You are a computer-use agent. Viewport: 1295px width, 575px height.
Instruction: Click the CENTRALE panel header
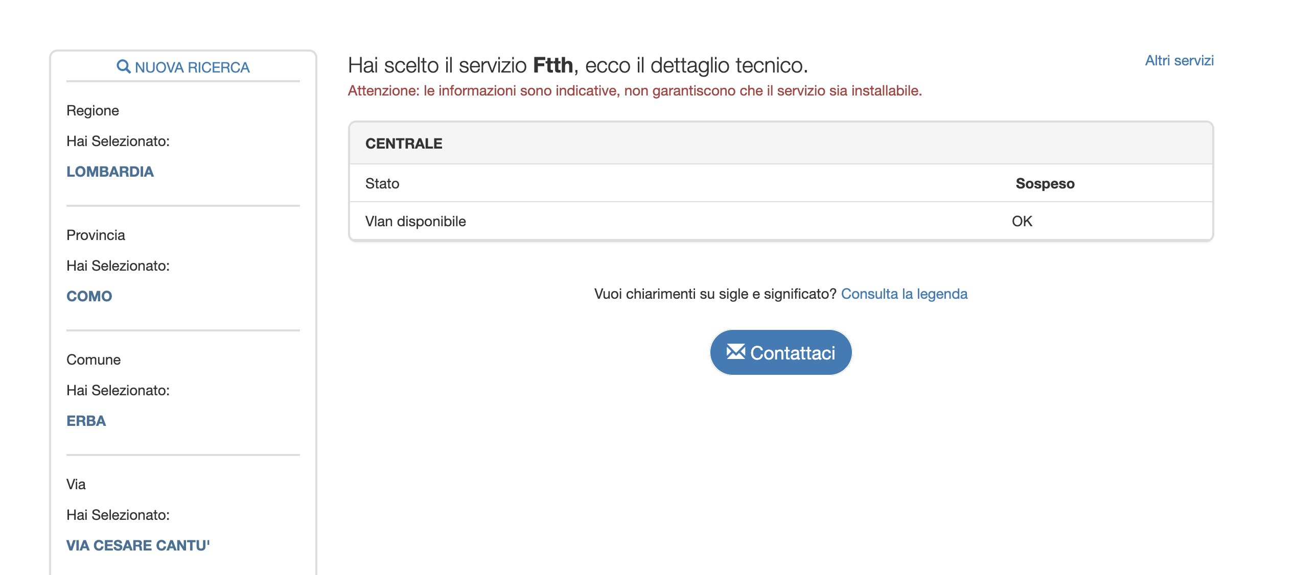point(404,143)
